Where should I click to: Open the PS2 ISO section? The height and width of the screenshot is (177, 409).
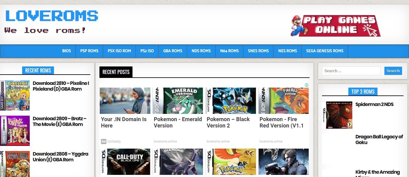(147, 51)
